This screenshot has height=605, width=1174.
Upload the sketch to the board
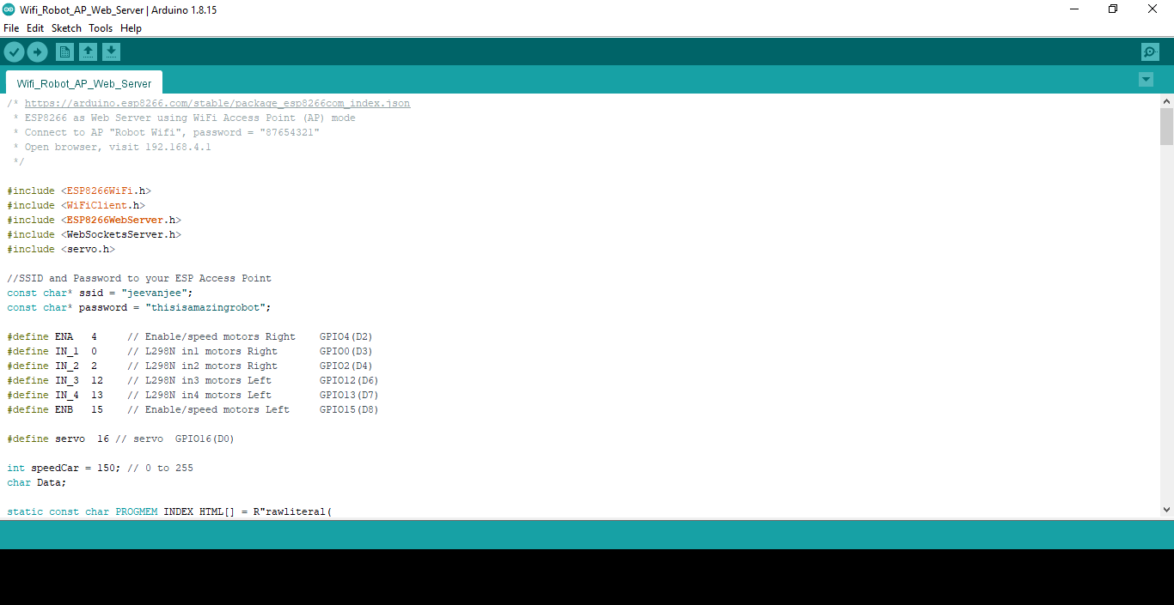[x=37, y=51]
